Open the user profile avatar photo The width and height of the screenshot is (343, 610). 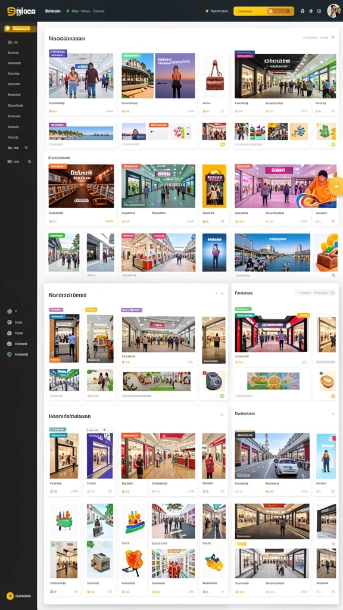[333, 11]
